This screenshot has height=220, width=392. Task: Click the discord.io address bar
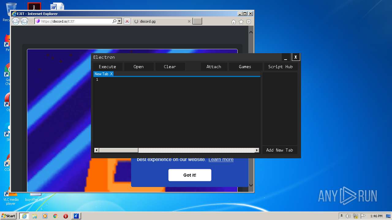click(73, 21)
